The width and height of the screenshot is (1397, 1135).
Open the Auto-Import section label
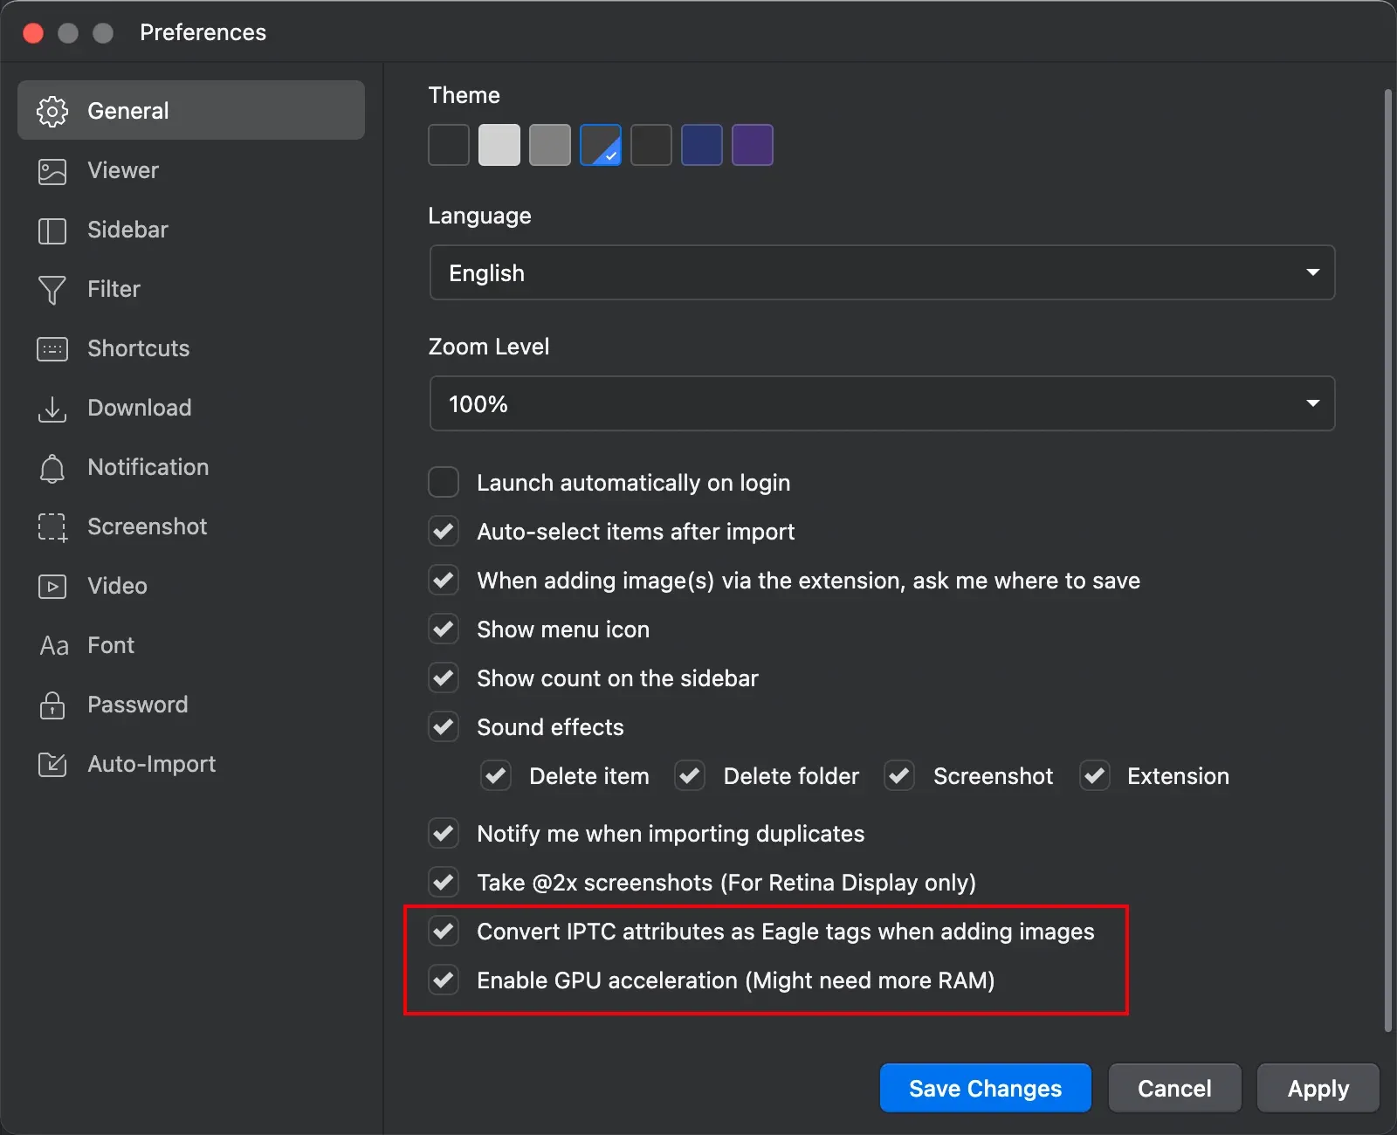tap(151, 764)
